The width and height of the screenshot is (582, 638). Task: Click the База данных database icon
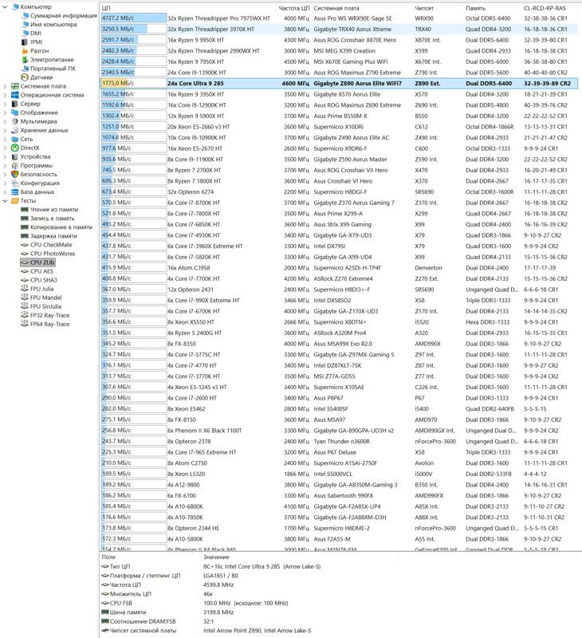point(14,191)
